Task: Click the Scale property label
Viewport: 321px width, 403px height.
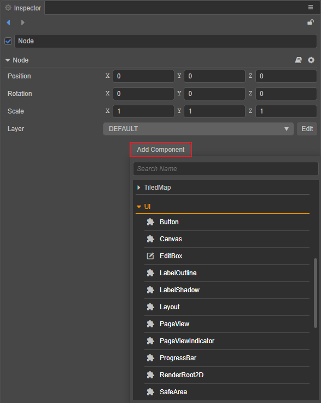Action: point(16,111)
